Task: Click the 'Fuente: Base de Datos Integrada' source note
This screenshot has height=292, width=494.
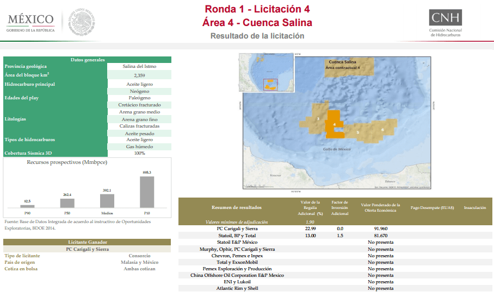Action: [x=77, y=225]
